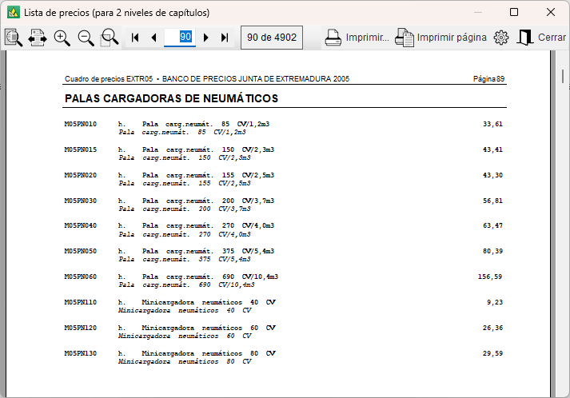
Task: Click 'Cuadro de precios EXTR05' header text
Action: pyautogui.click(x=109, y=79)
